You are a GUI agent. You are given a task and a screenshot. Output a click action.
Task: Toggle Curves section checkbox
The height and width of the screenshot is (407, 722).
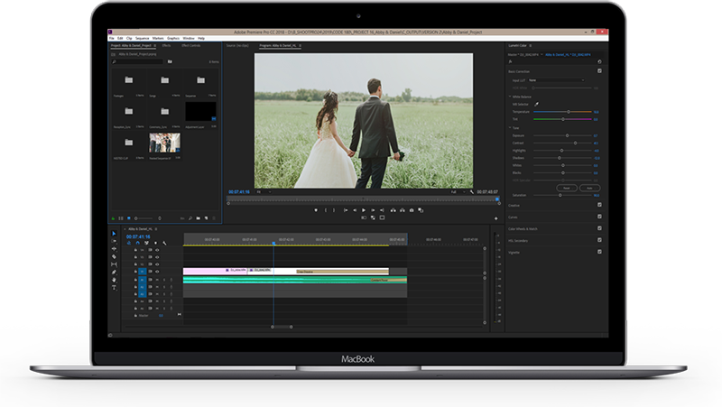[x=599, y=217]
